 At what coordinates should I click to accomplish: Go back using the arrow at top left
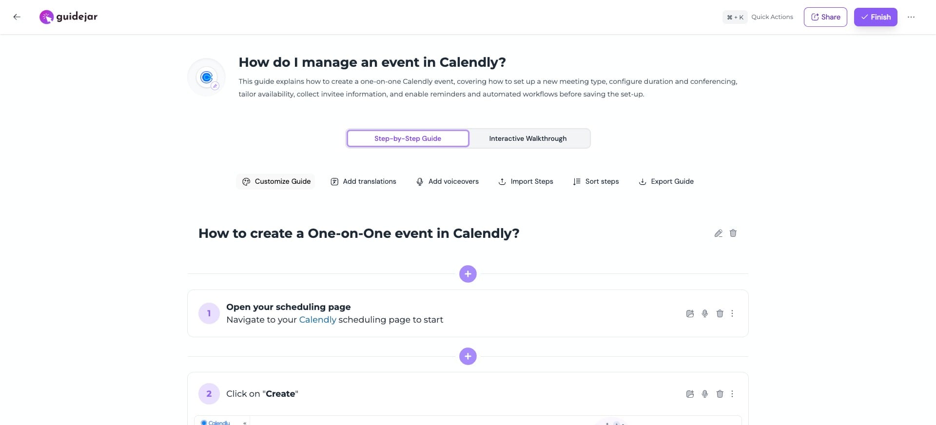[17, 17]
